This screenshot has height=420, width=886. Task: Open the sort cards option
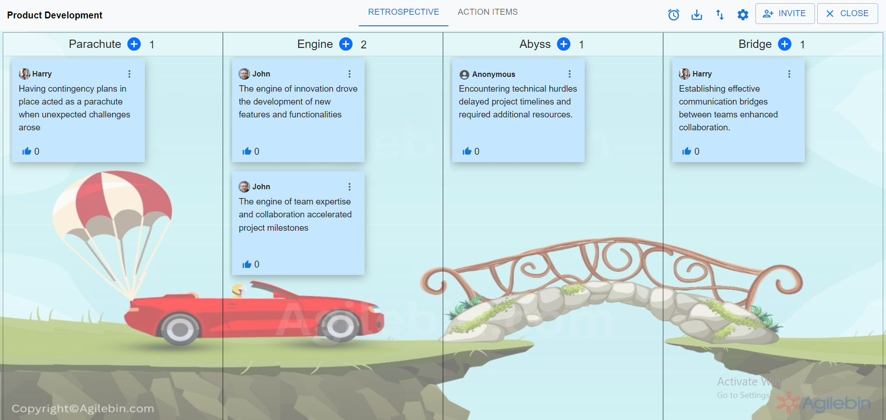pyautogui.click(x=720, y=14)
